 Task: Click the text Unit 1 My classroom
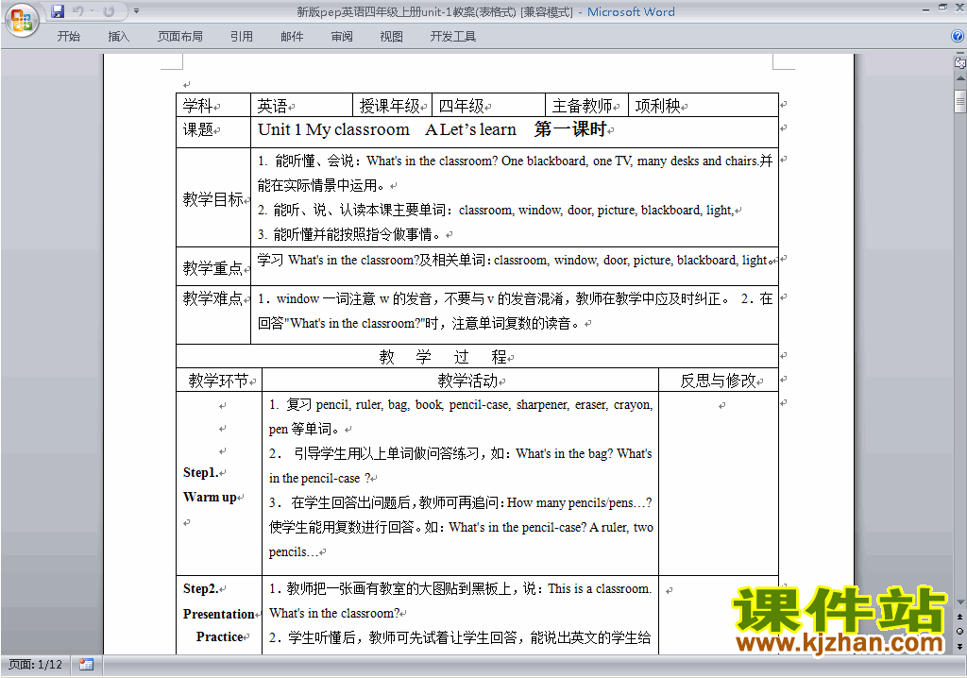(333, 129)
